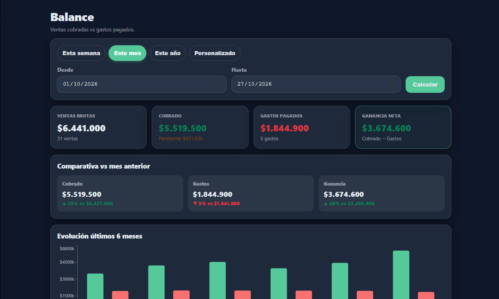The width and height of the screenshot is (499, 299).
Task: Click the Calcular button
Action: [x=425, y=85]
